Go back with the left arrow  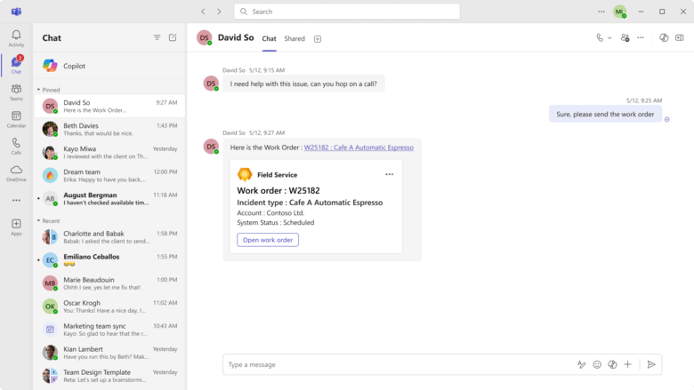click(x=203, y=12)
